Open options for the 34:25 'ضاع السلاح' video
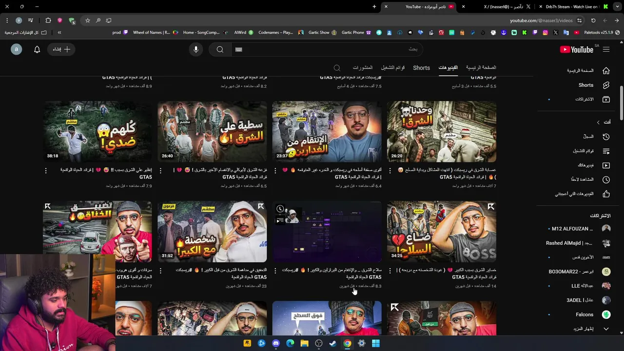Image resolution: width=624 pixels, height=351 pixels. [x=390, y=271]
